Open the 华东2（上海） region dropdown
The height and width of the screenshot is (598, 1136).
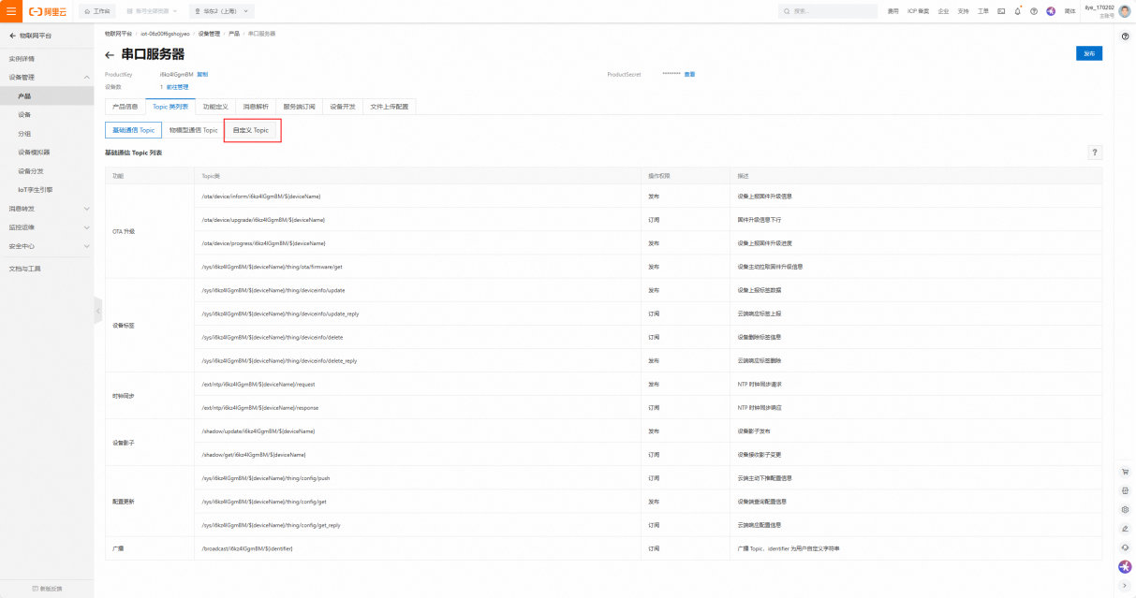pos(222,11)
